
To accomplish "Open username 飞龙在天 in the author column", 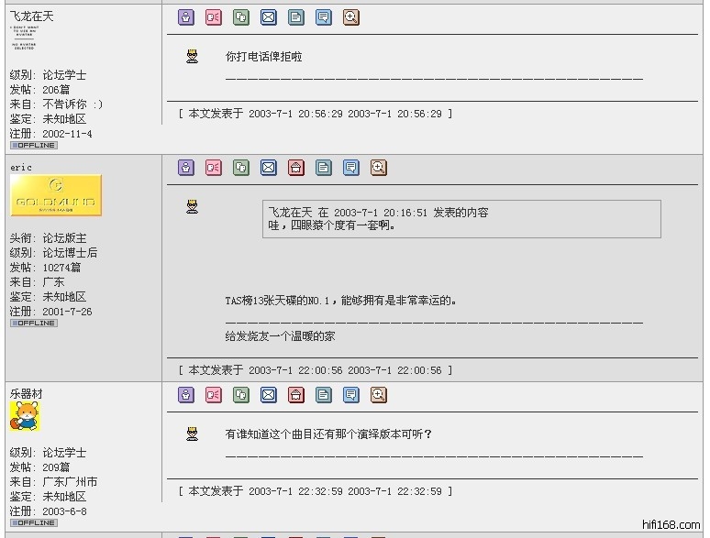I will [x=31, y=16].
